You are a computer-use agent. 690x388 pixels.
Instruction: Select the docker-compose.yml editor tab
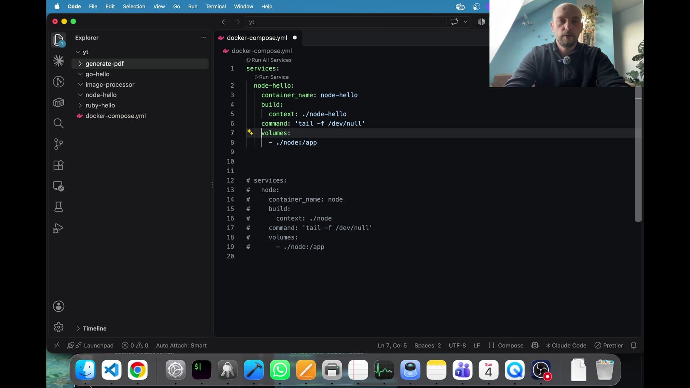point(258,38)
